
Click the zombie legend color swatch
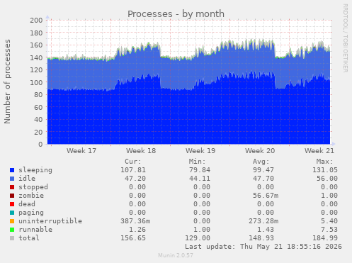(12, 196)
